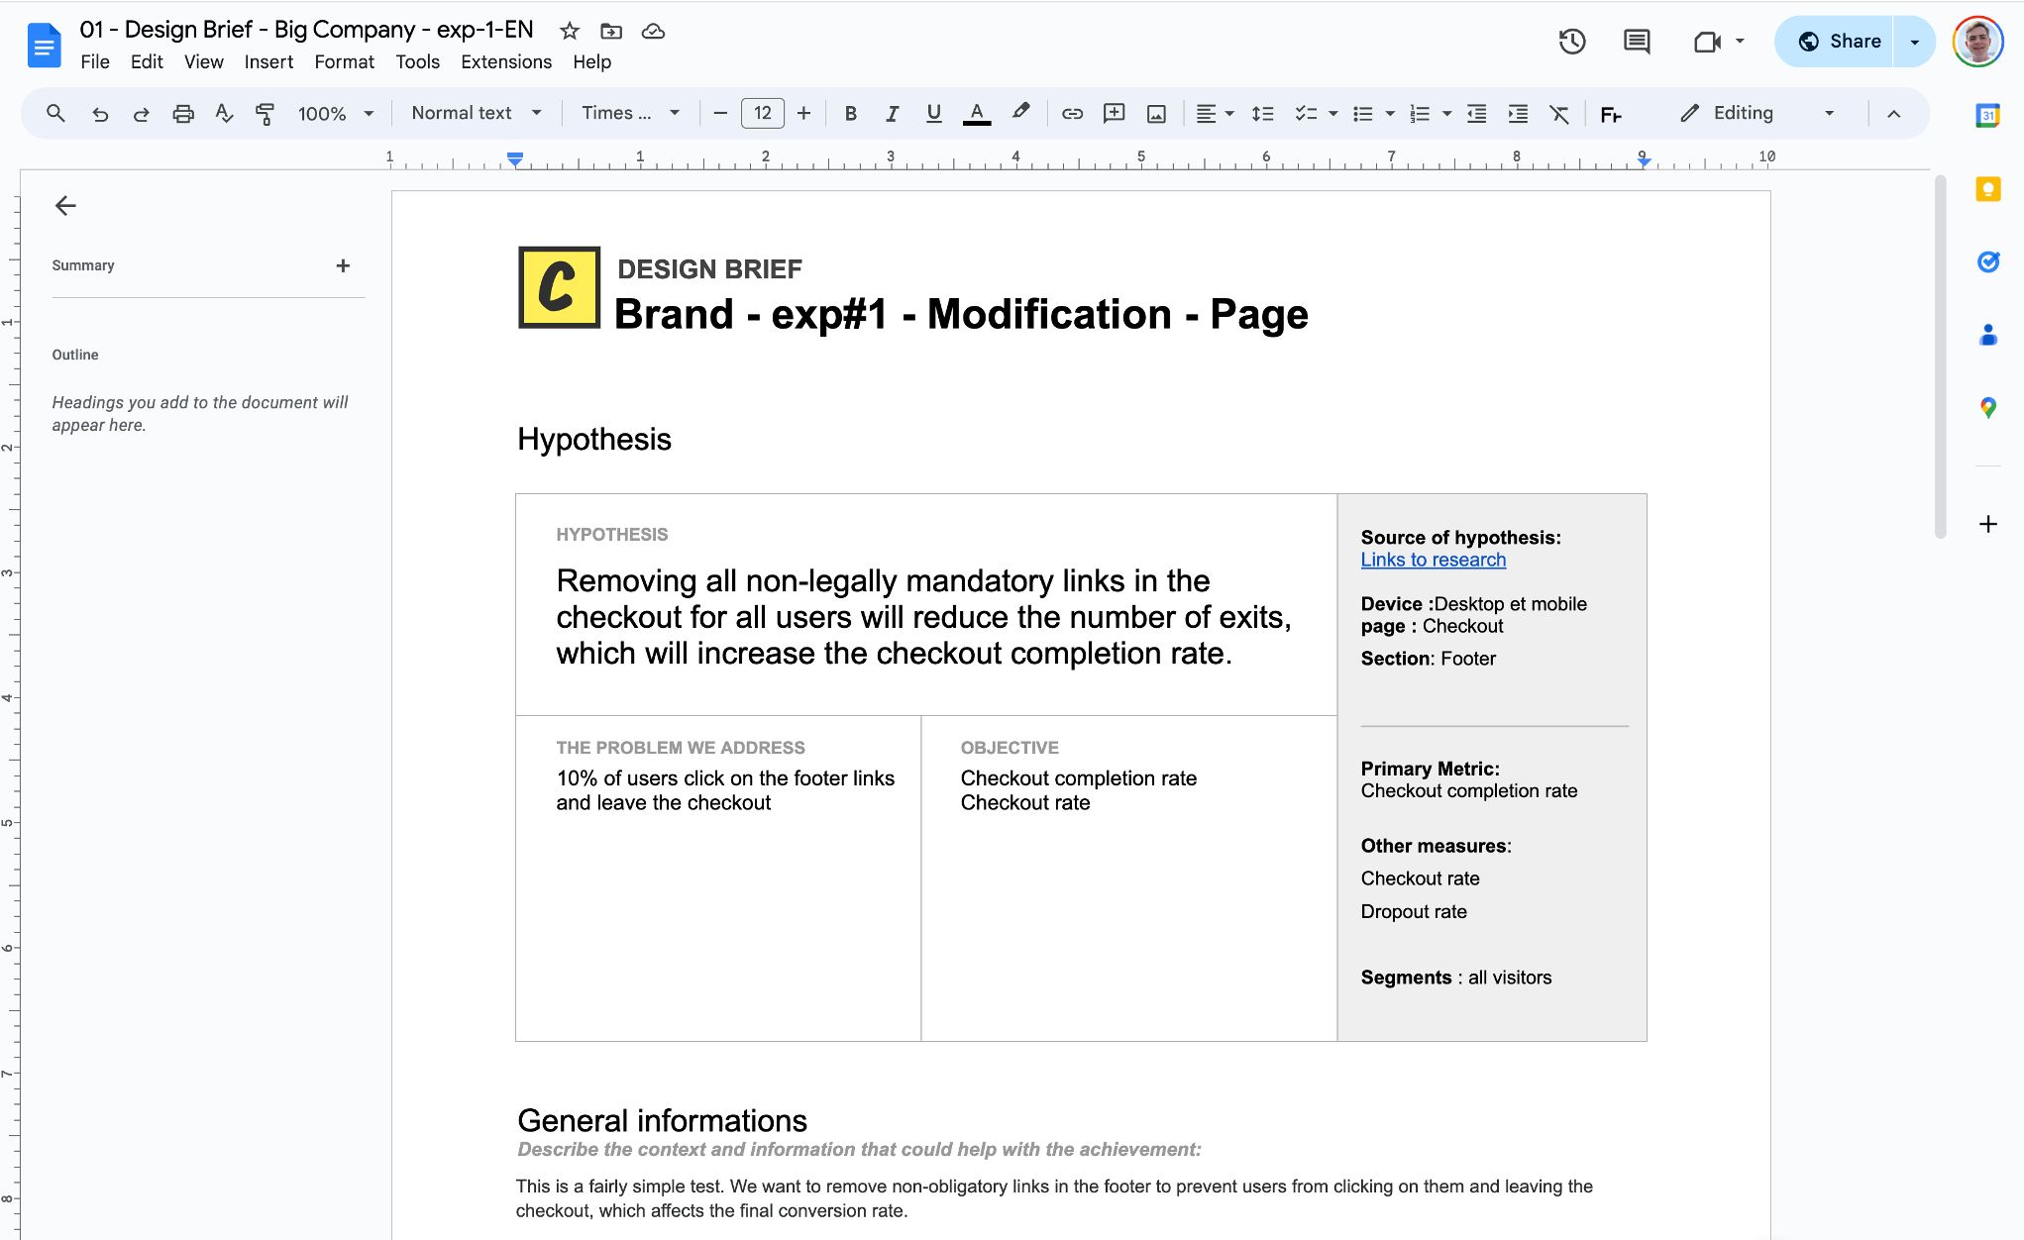Expand the font size selector
This screenshot has width=2024, height=1240.
762,111
